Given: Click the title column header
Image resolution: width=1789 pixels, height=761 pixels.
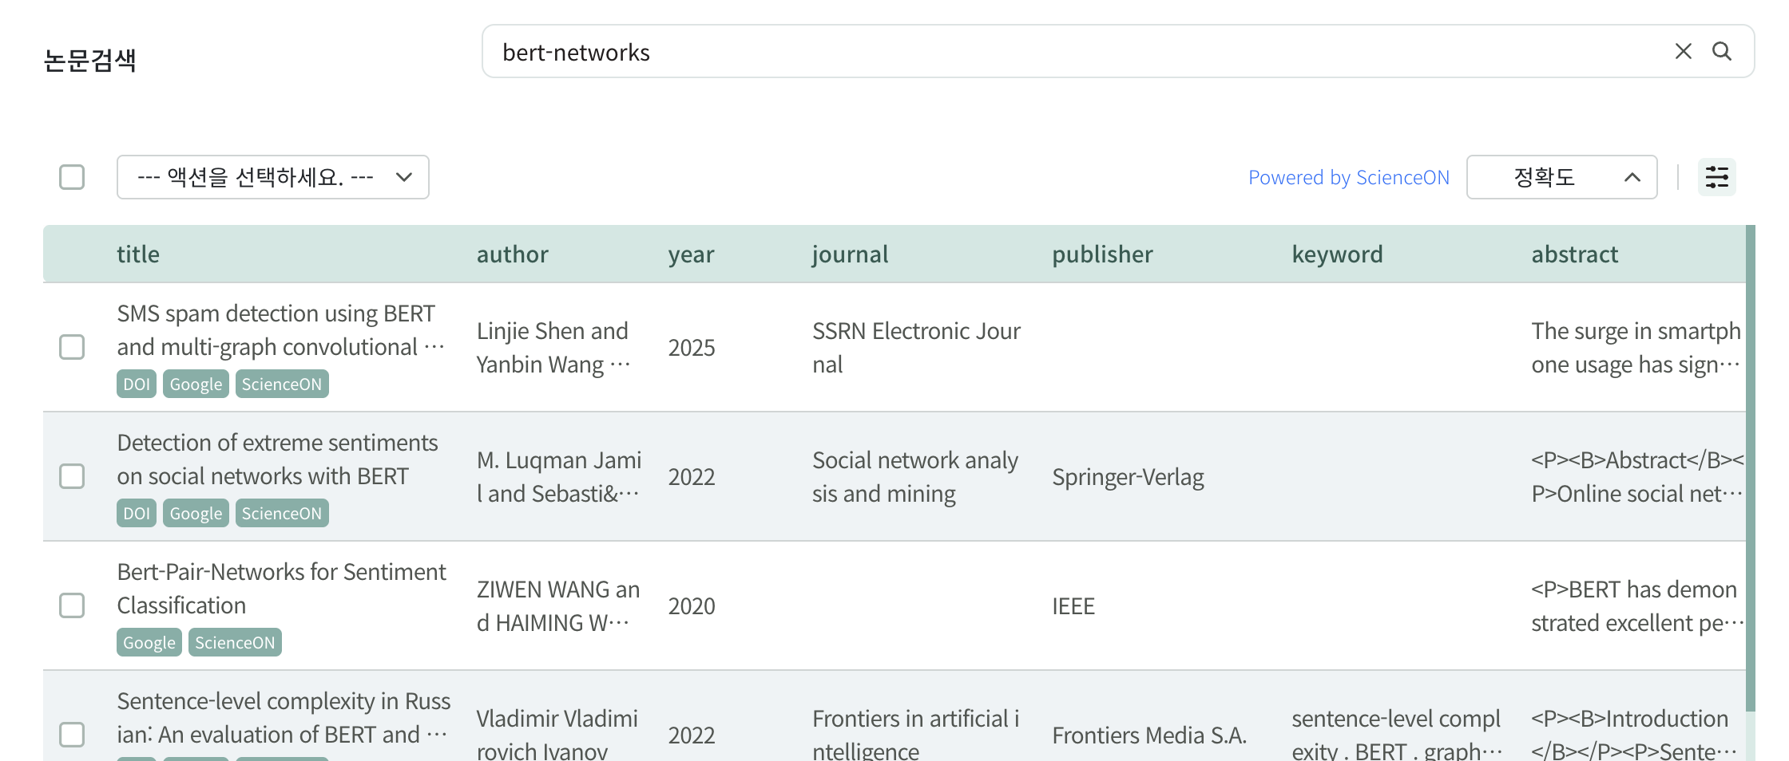Looking at the screenshot, I should coord(138,254).
